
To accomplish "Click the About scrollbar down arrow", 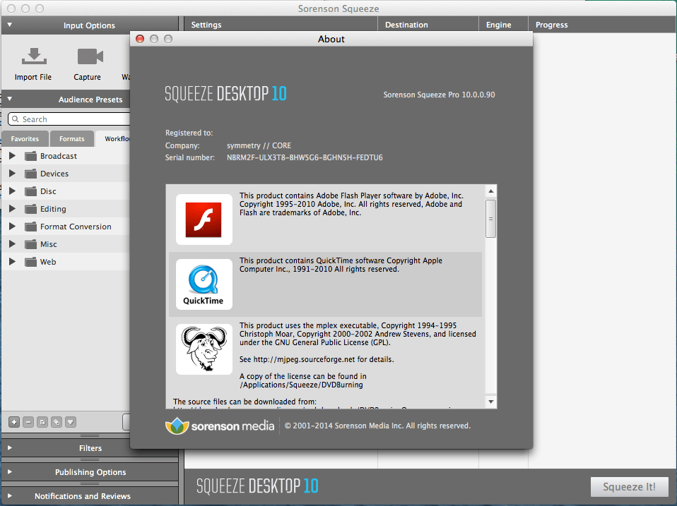I will (491, 402).
